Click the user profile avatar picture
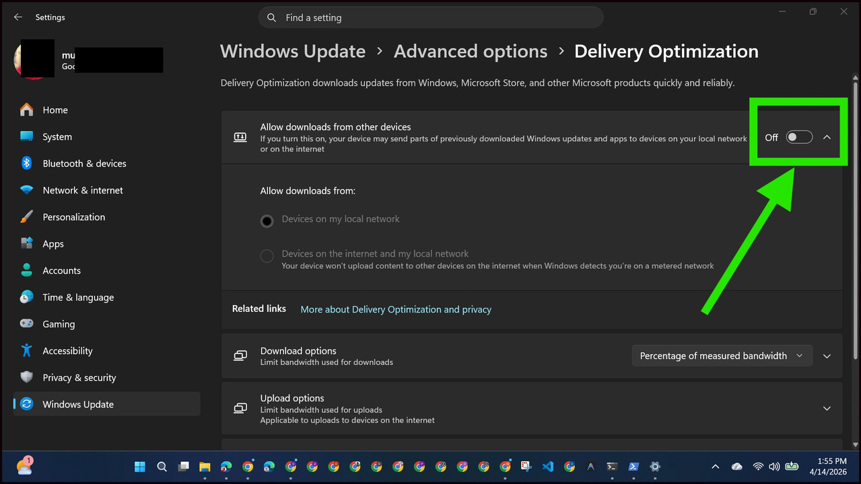 [x=34, y=59]
